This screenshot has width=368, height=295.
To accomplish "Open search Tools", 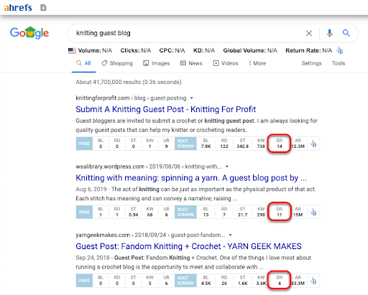I will point(339,63).
